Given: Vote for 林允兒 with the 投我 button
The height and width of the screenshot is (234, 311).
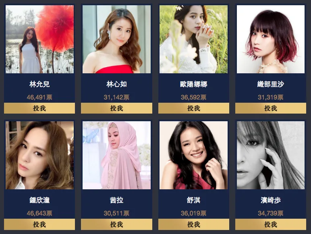Looking at the screenshot, I should [39, 108].
